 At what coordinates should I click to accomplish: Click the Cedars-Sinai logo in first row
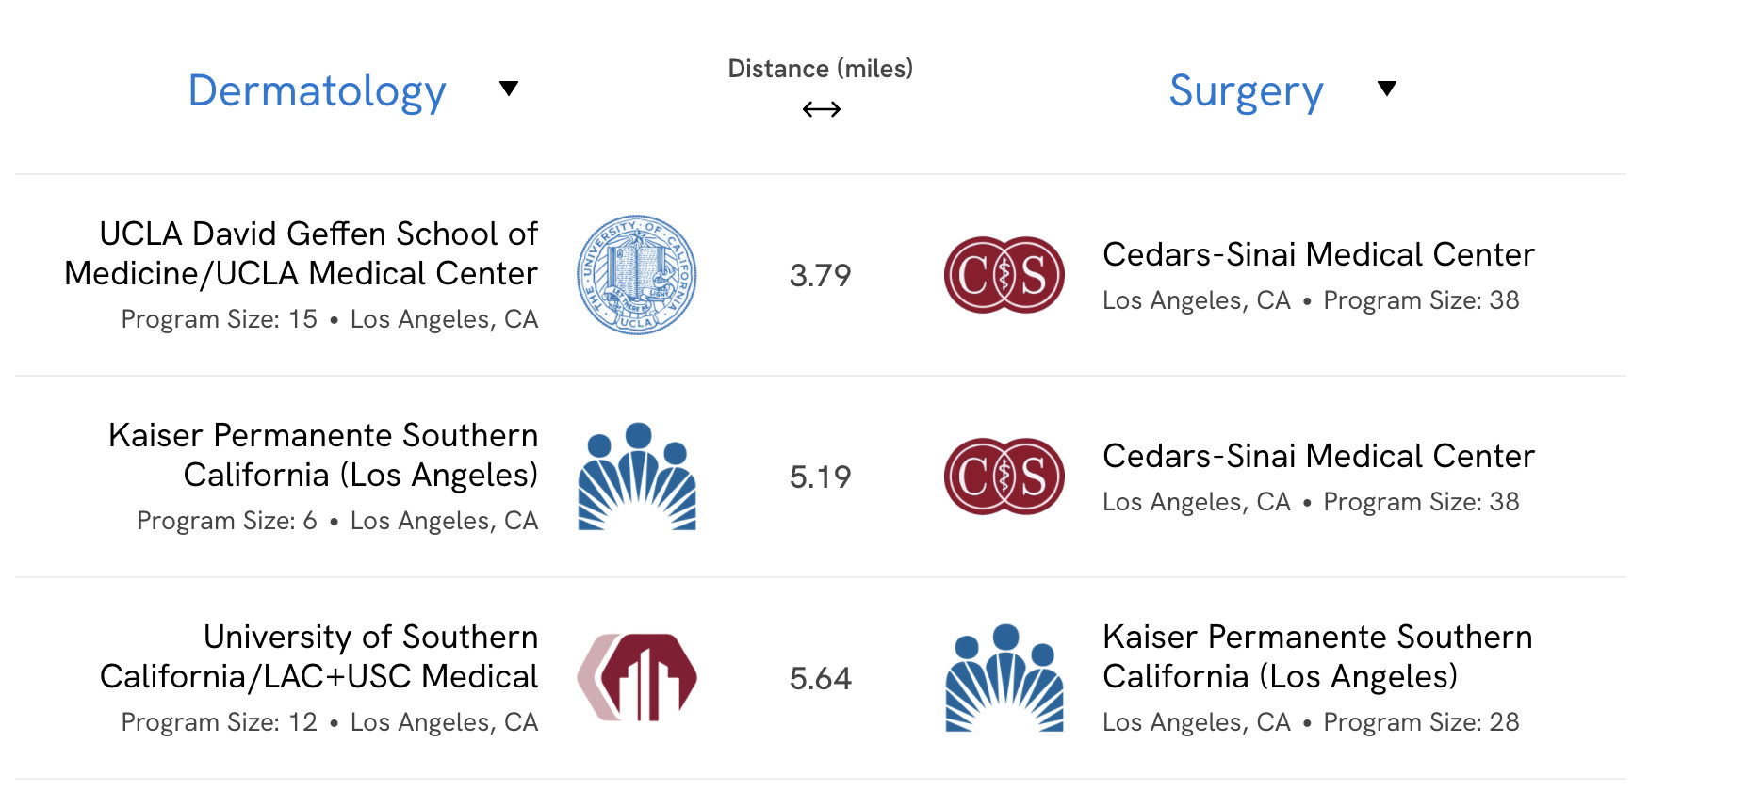1004,275
